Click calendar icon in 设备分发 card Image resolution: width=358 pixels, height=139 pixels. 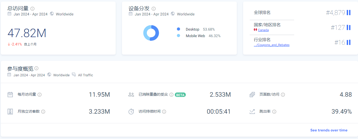pyautogui.click(x=131, y=14)
